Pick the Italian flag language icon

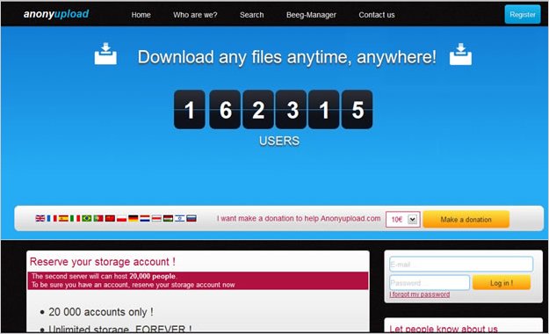click(x=75, y=218)
